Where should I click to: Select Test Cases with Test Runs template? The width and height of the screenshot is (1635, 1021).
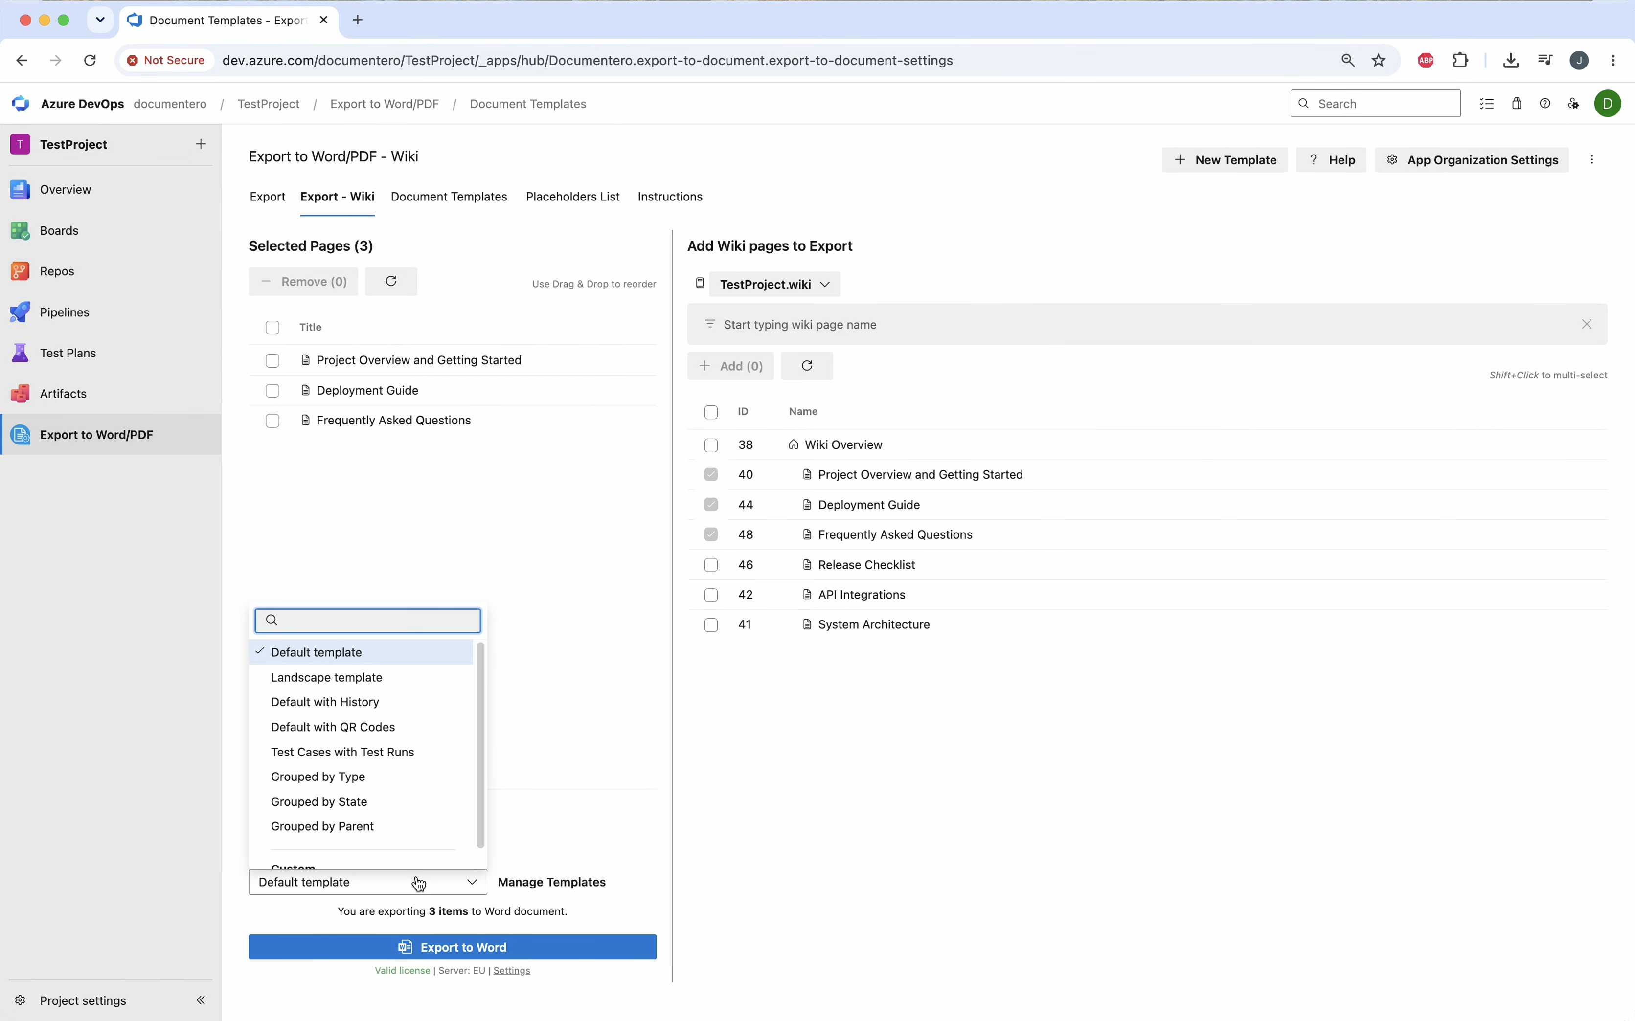click(361, 752)
